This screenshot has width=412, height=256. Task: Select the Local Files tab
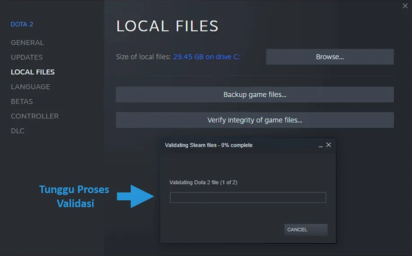tap(33, 72)
